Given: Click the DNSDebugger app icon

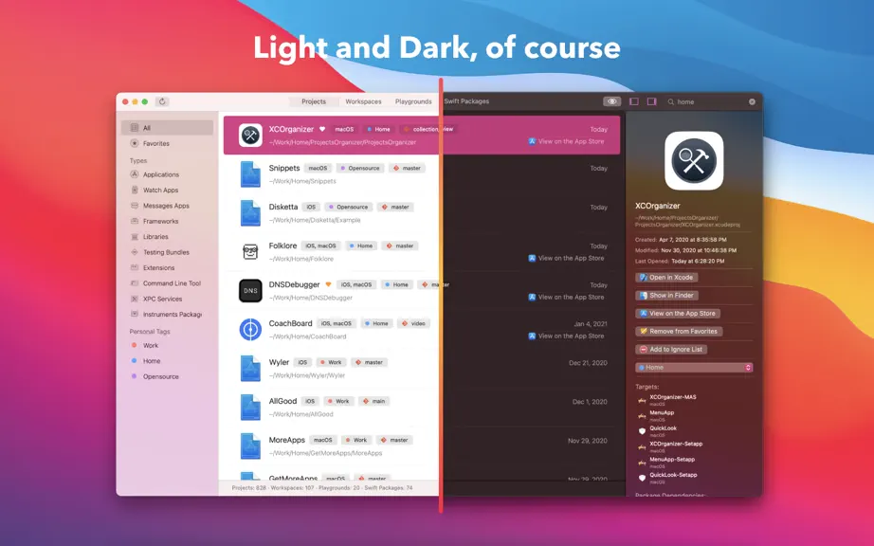Looking at the screenshot, I should pos(250,290).
